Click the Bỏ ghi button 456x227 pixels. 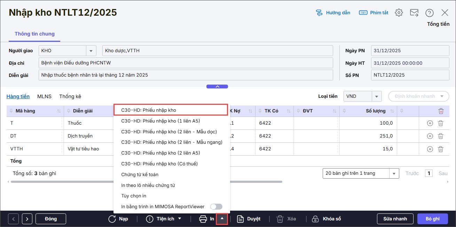coord(433,219)
